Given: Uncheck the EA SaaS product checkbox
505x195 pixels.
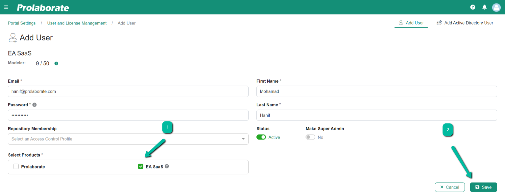Looking at the screenshot, I should (141, 166).
